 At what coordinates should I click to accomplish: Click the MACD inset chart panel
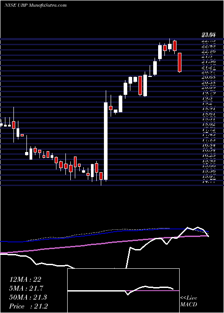123,291
